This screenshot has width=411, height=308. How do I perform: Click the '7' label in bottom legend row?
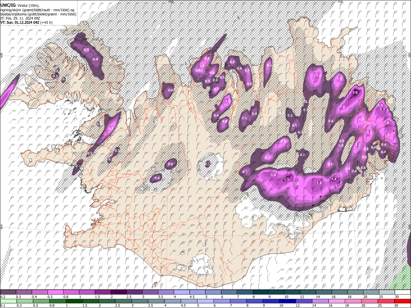click(230, 305)
